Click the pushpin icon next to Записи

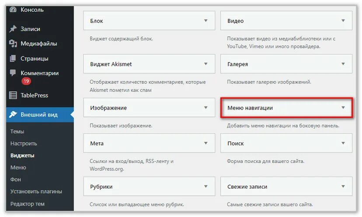point(13,29)
